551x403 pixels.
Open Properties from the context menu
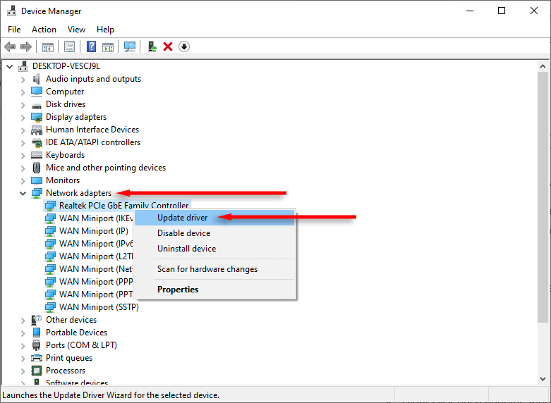[178, 290]
